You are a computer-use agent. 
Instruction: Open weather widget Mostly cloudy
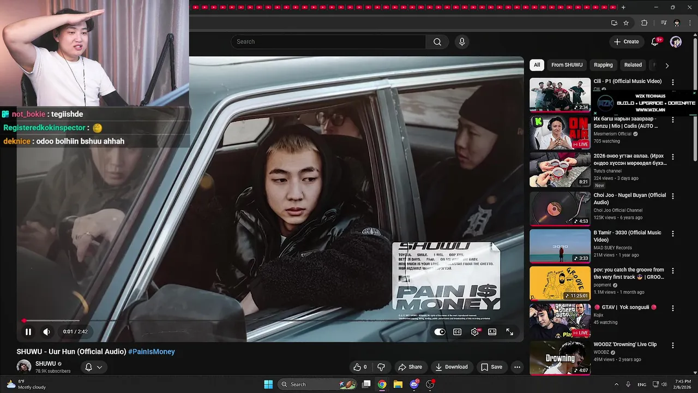click(x=25, y=384)
